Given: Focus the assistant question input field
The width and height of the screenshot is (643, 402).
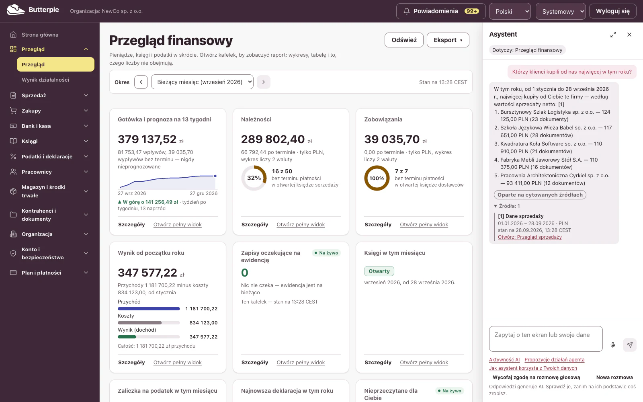Looking at the screenshot, I should [546, 339].
